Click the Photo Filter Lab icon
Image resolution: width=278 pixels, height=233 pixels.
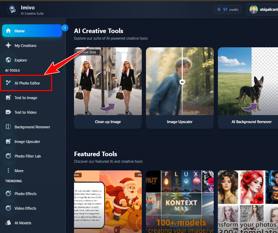click(8, 156)
